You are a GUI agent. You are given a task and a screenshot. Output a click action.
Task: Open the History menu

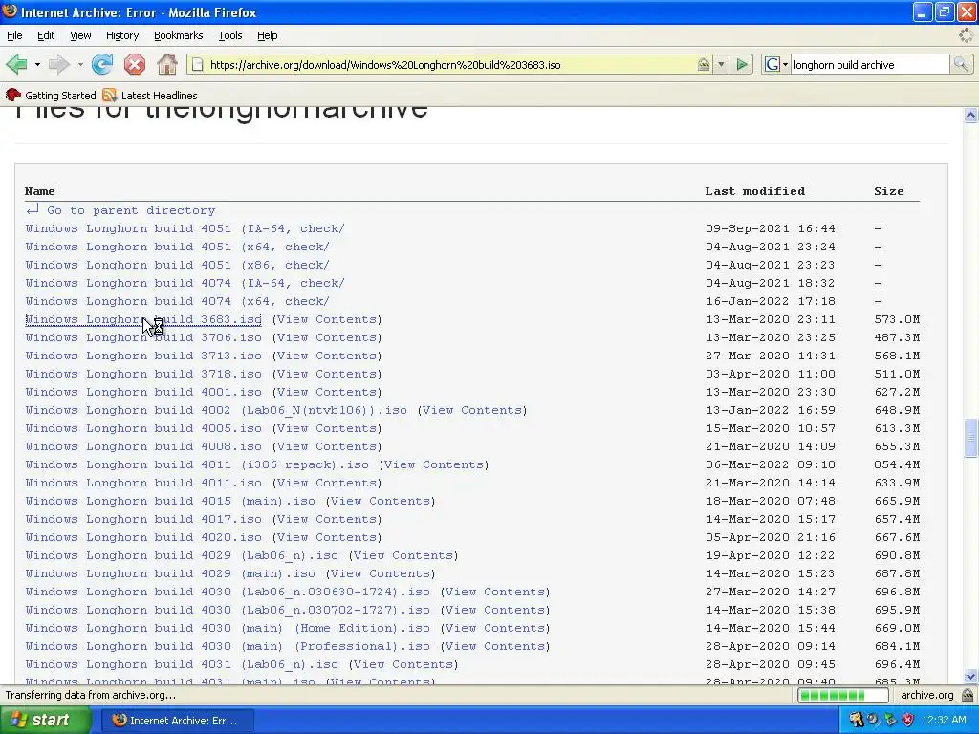coord(121,35)
